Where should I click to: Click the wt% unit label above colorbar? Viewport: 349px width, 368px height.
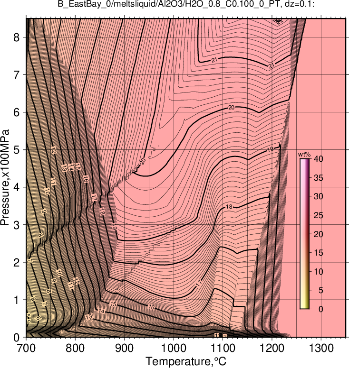304,155
